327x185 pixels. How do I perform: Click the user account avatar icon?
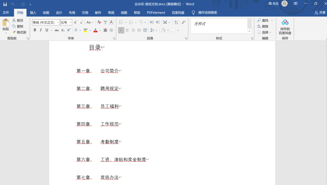point(284,4)
